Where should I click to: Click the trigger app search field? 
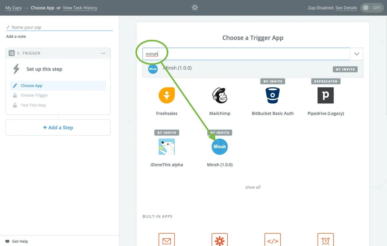pos(246,54)
